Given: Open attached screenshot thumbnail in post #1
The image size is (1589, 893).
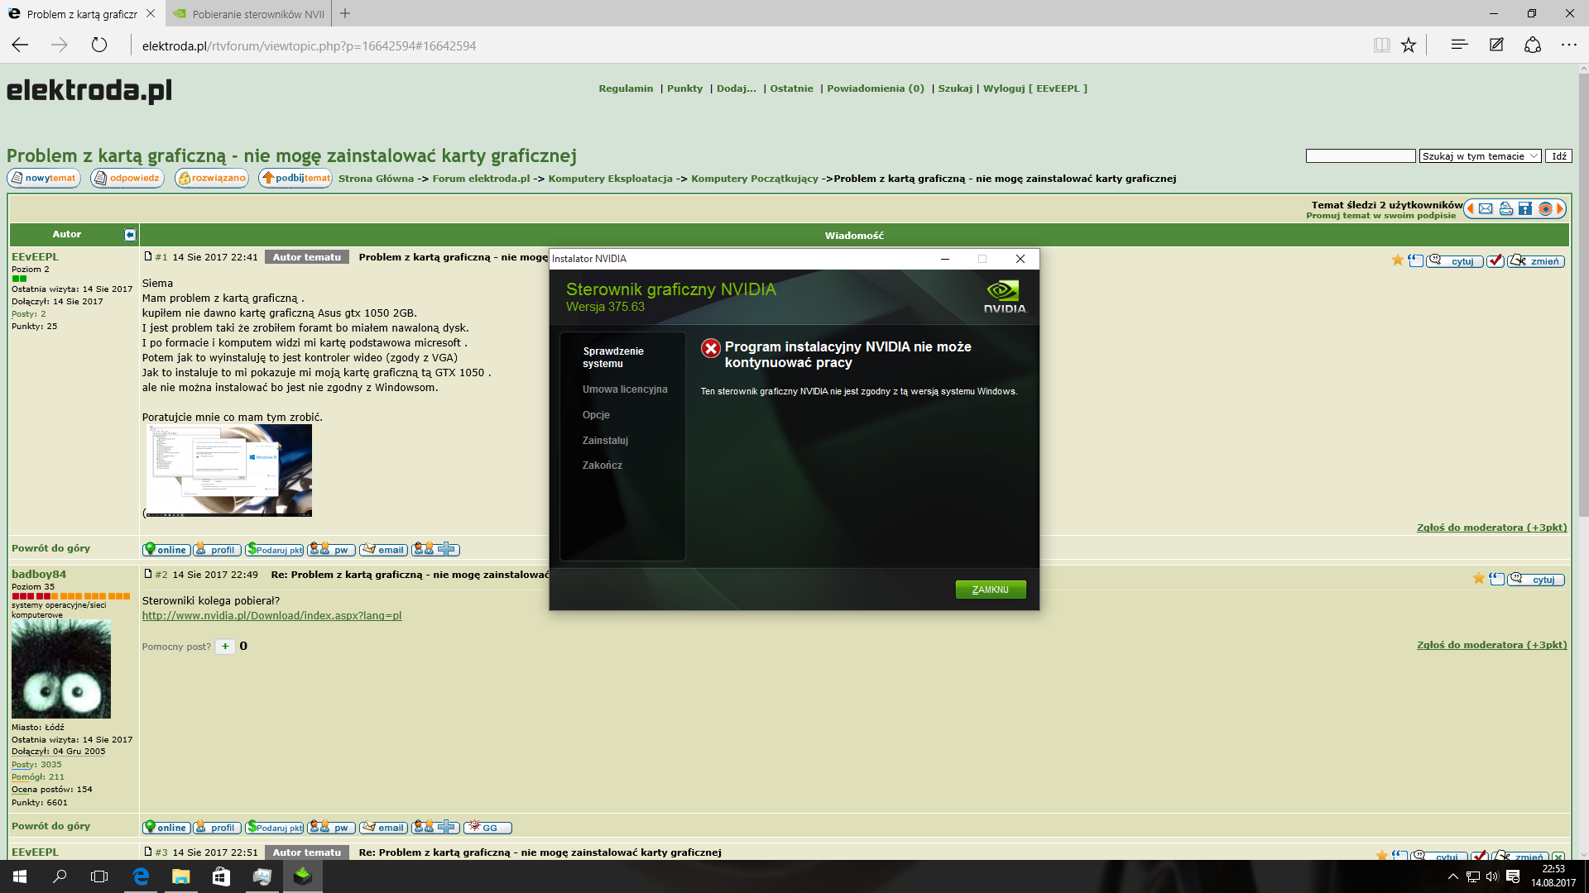Looking at the screenshot, I should point(229,470).
